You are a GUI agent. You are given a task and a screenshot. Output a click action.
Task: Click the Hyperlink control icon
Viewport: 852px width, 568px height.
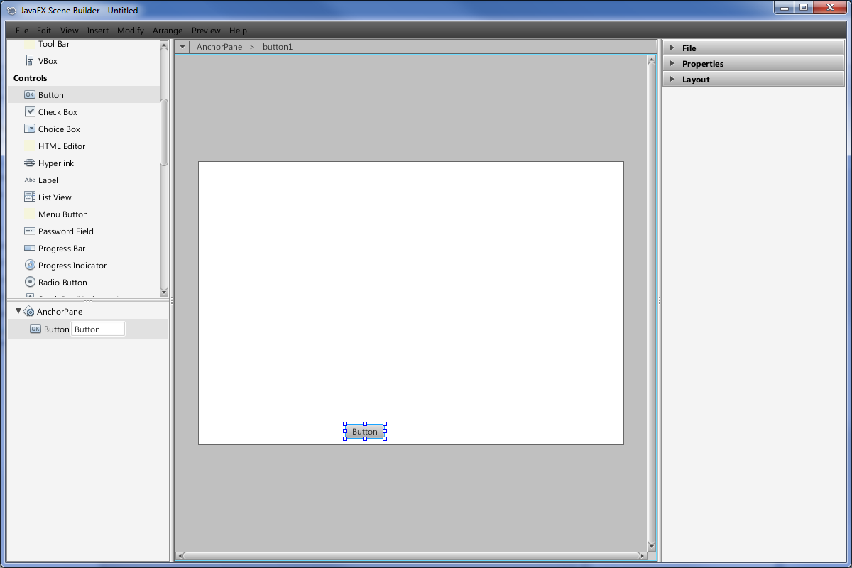click(30, 163)
